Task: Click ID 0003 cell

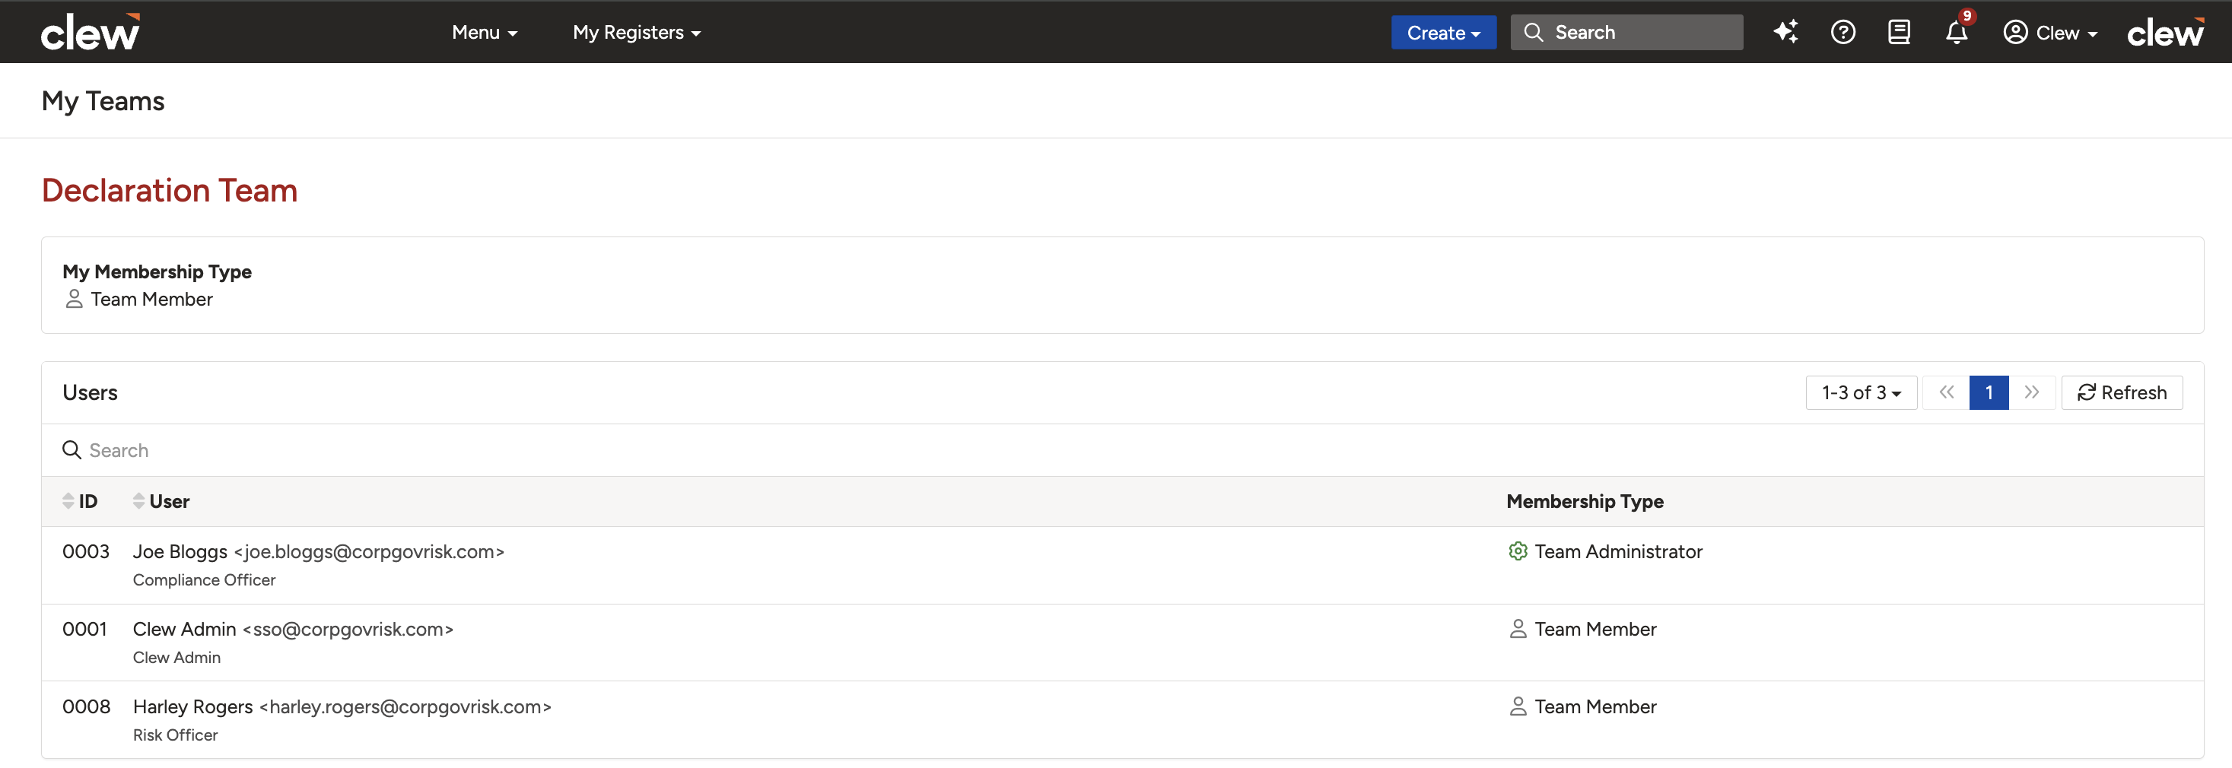Action: tap(86, 551)
